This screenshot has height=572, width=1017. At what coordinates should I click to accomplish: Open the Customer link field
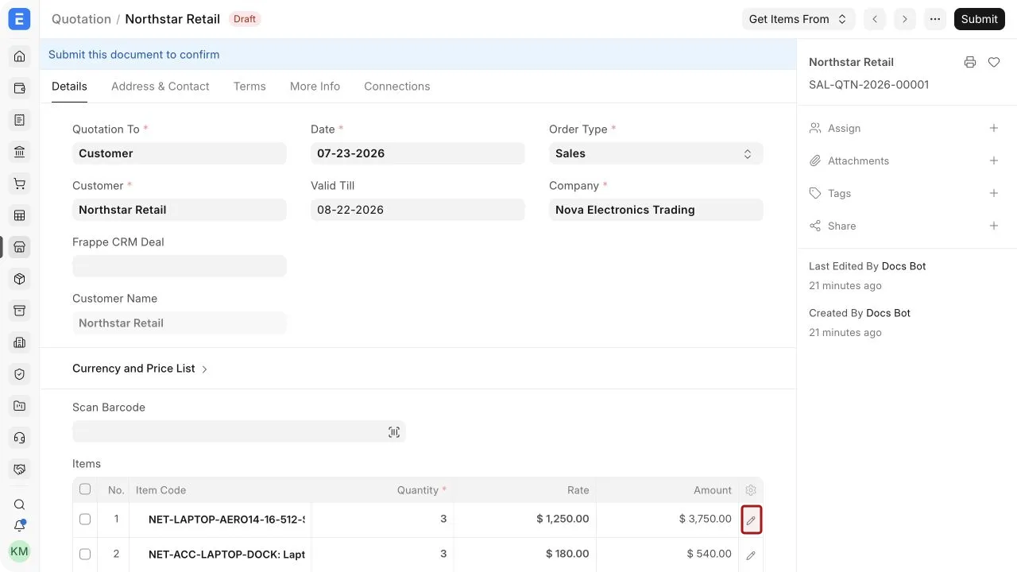click(180, 210)
